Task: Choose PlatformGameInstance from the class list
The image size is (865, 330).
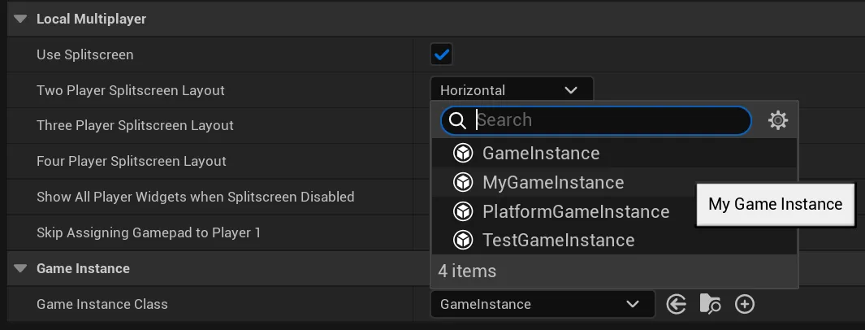Action: pos(576,211)
